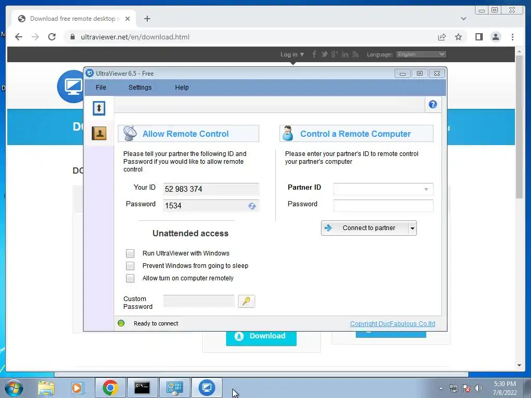Click the Connect to partner button
Image resolution: width=531 pixels, height=398 pixels.
[x=365, y=228]
